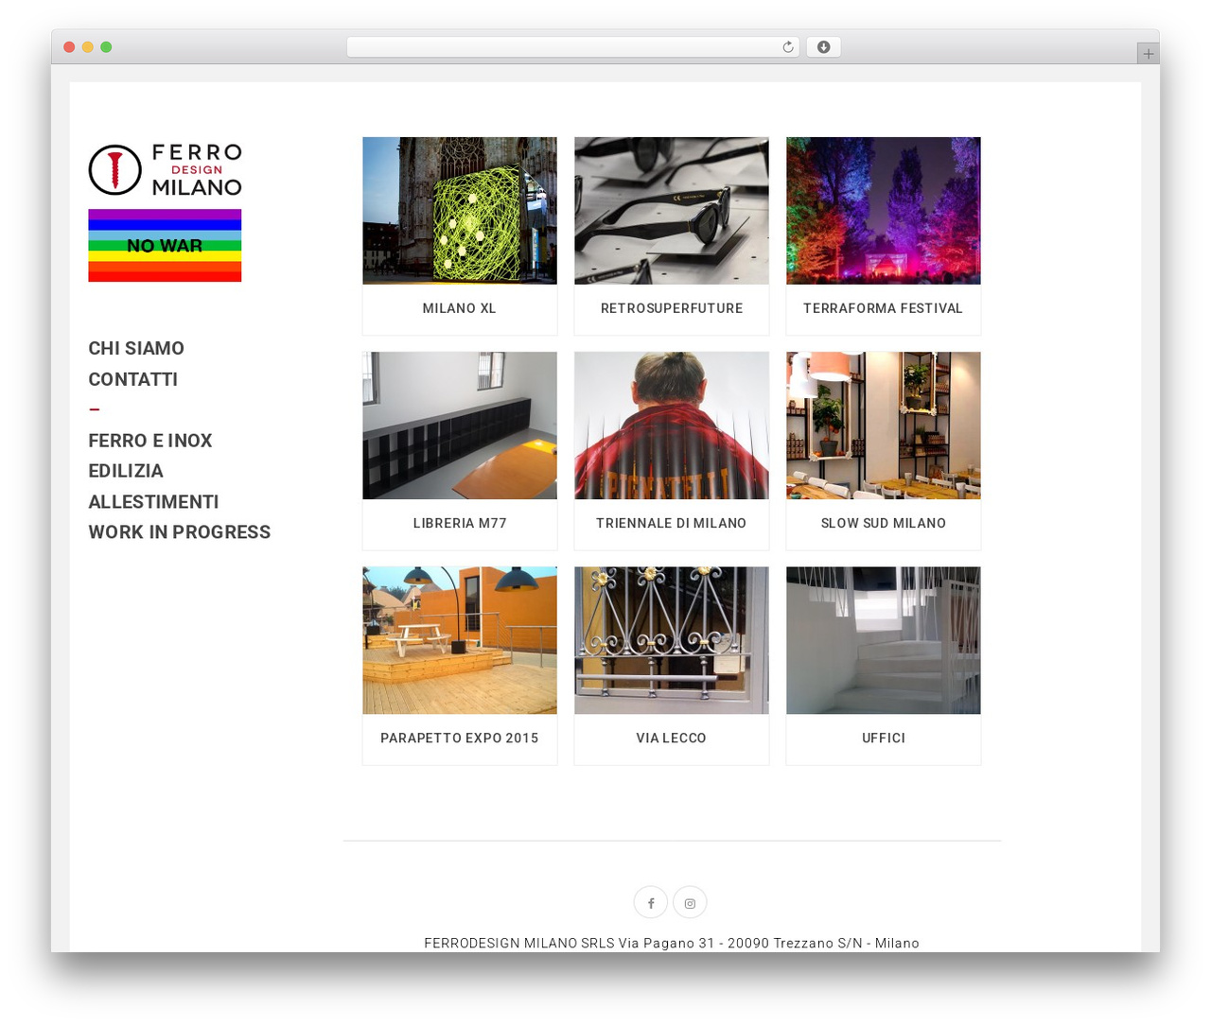Click the footer company address text

[672, 943]
